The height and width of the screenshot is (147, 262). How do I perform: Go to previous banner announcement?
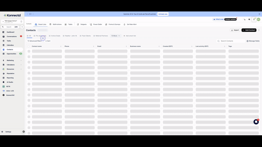pos(27,14)
